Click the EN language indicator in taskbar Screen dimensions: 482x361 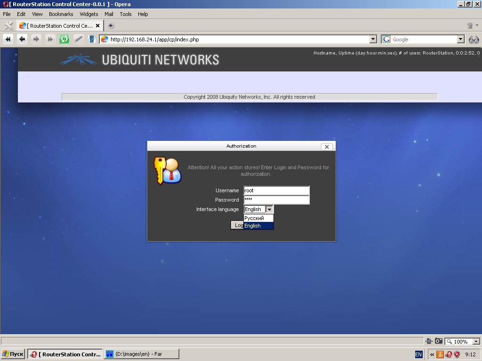tap(418, 354)
